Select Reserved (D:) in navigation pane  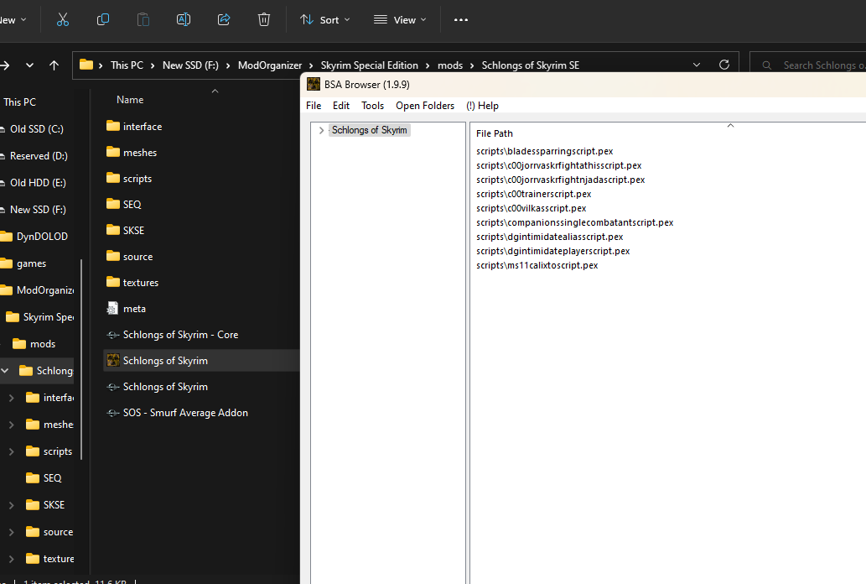coord(39,156)
